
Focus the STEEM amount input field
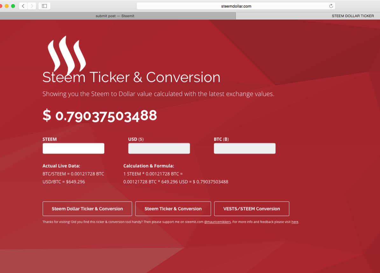[x=74, y=148]
